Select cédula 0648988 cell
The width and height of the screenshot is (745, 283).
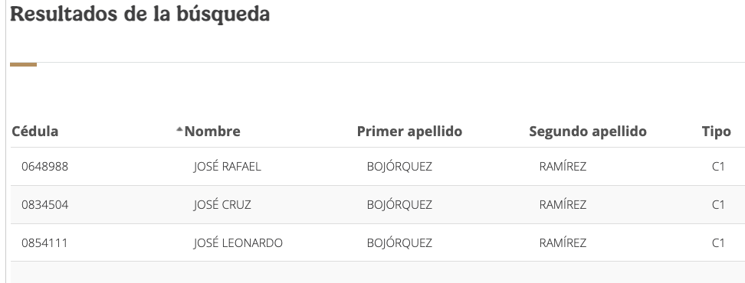click(44, 167)
